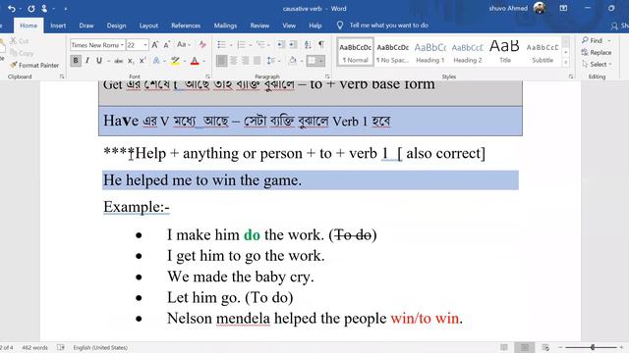This screenshot has height=353, width=629.
Task: Click the Cut scissors icon
Action: point(13,41)
